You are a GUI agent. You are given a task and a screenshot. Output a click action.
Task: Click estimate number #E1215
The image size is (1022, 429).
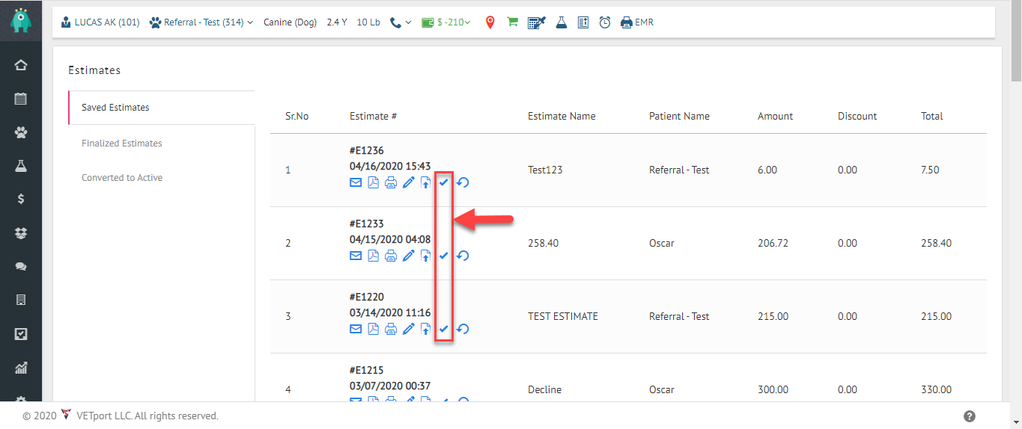pos(367,370)
